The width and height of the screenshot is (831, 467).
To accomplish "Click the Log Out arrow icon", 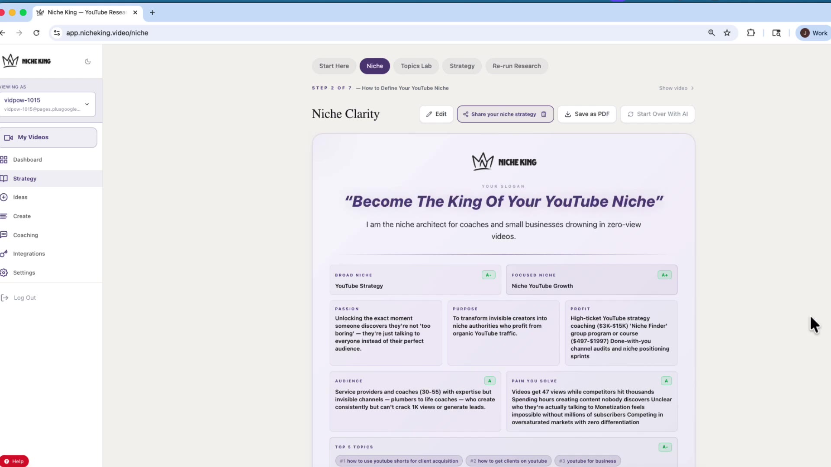I will (5, 298).
